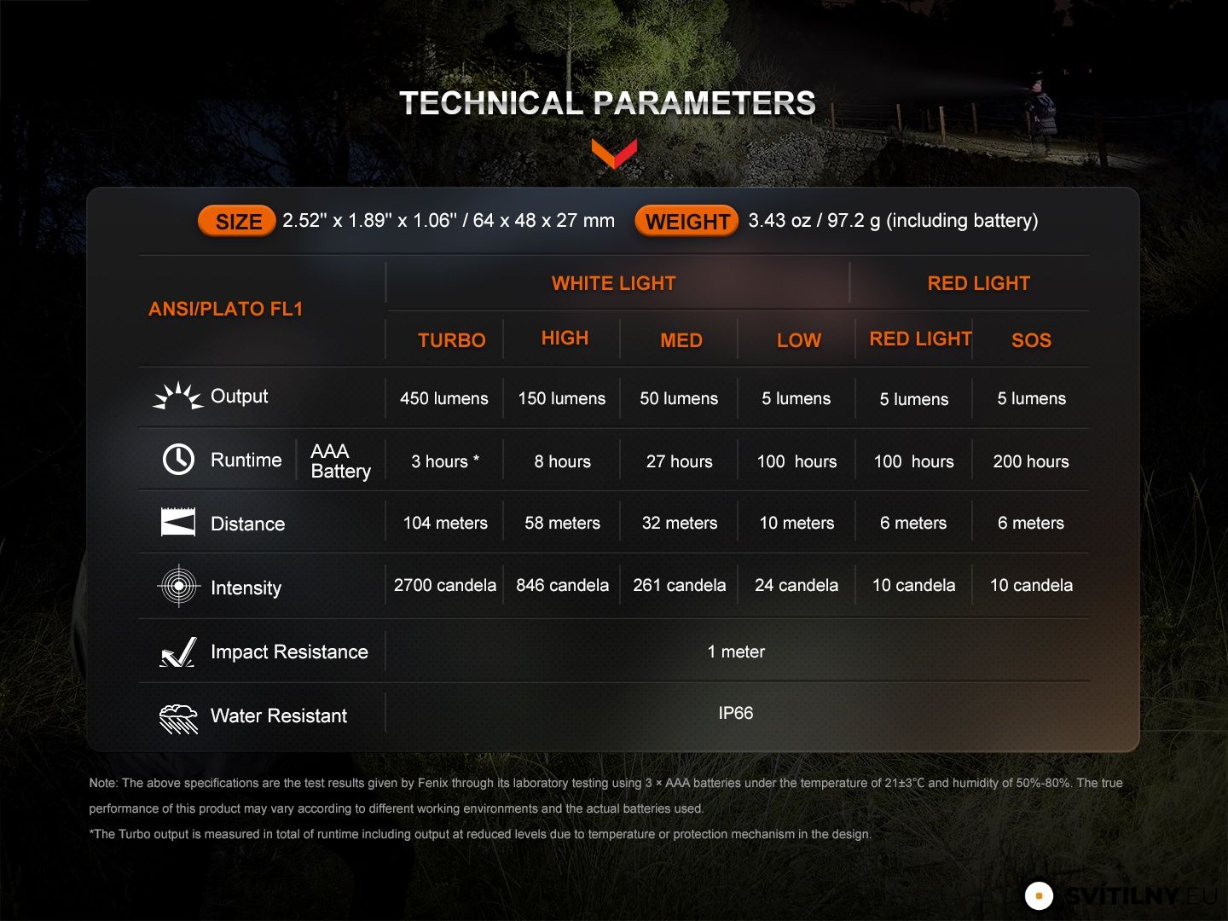1228x921 pixels.
Task: Click the 450 lumens turbo output value
Action: point(444,398)
